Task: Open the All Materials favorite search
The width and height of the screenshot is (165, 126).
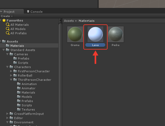Action: [x=19, y=25]
